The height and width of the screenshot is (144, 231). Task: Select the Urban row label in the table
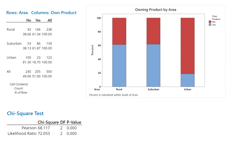[11, 57]
